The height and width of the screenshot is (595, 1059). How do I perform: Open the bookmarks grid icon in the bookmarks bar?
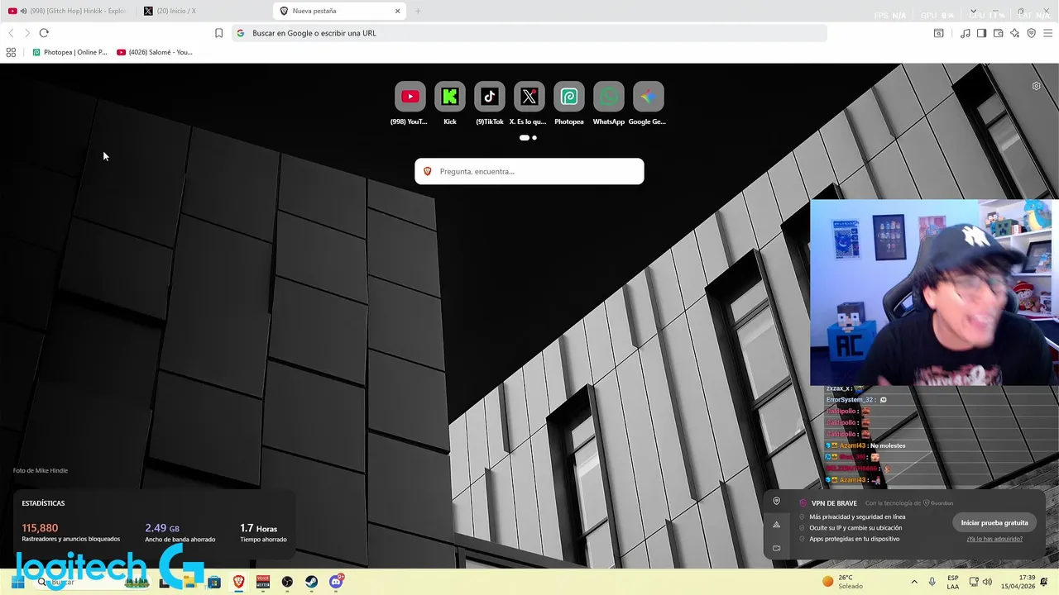[11, 52]
